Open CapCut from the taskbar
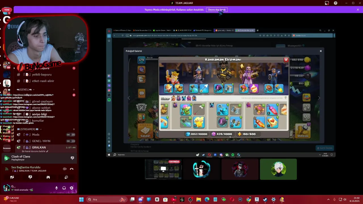 tap(157, 199)
